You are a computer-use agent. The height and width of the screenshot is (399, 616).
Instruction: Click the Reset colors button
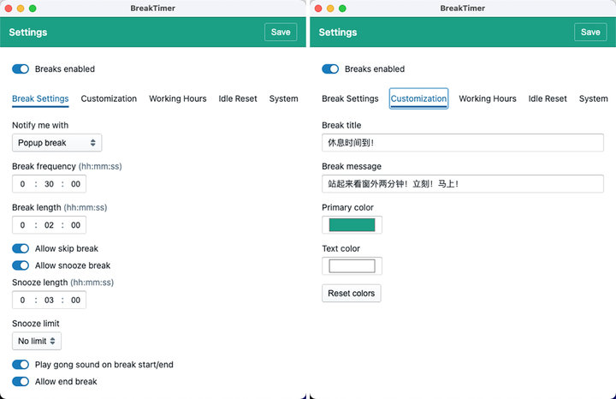pyautogui.click(x=352, y=293)
